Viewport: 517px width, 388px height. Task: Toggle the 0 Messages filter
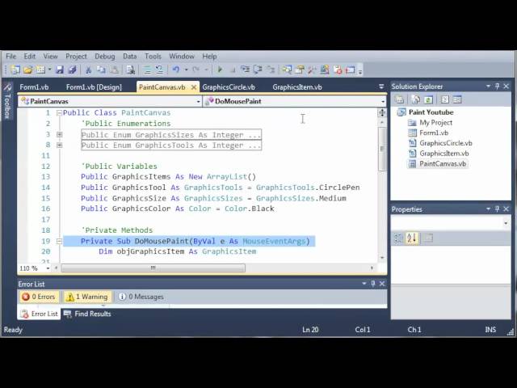pos(141,297)
